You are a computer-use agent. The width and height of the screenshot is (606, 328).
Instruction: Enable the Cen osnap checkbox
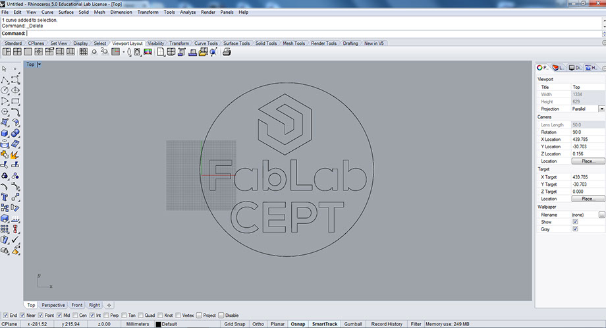(75, 315)
